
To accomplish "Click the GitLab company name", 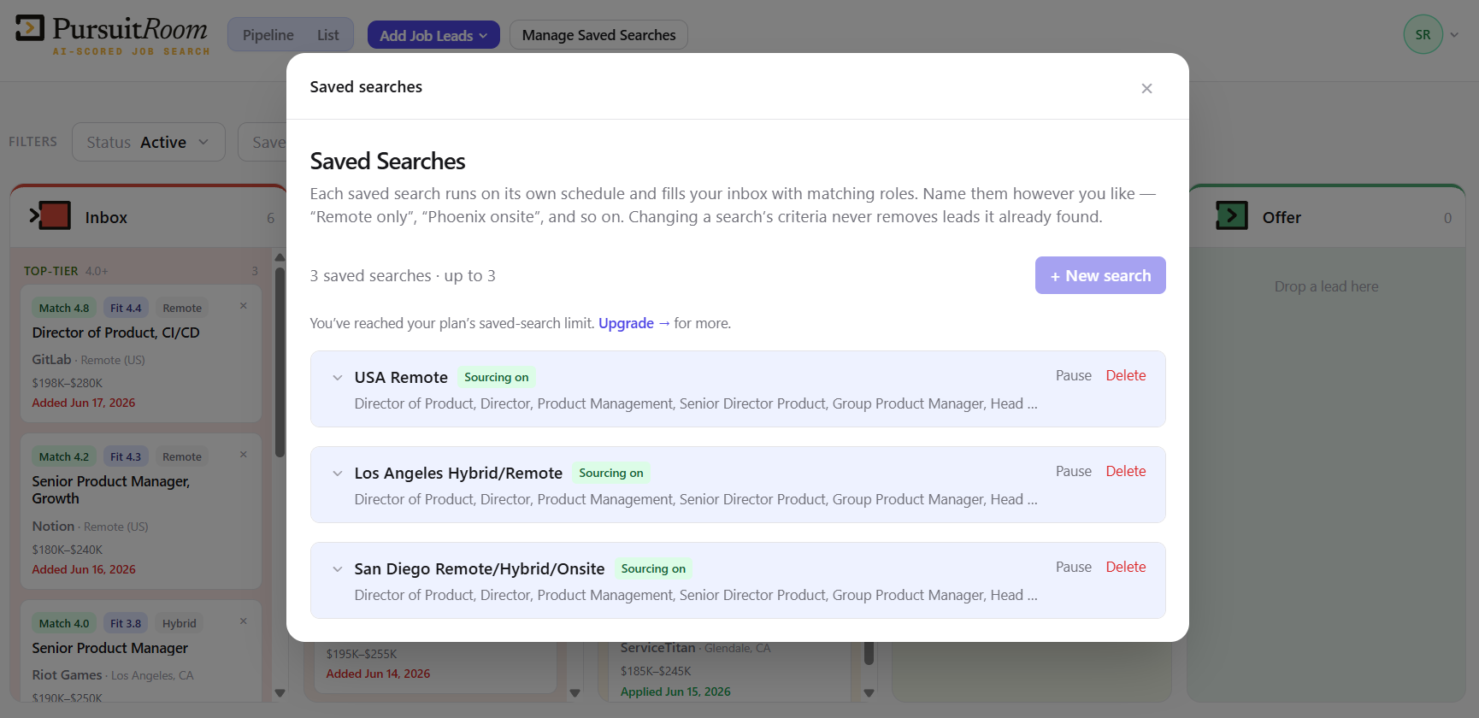I will (x=51, y=360).
